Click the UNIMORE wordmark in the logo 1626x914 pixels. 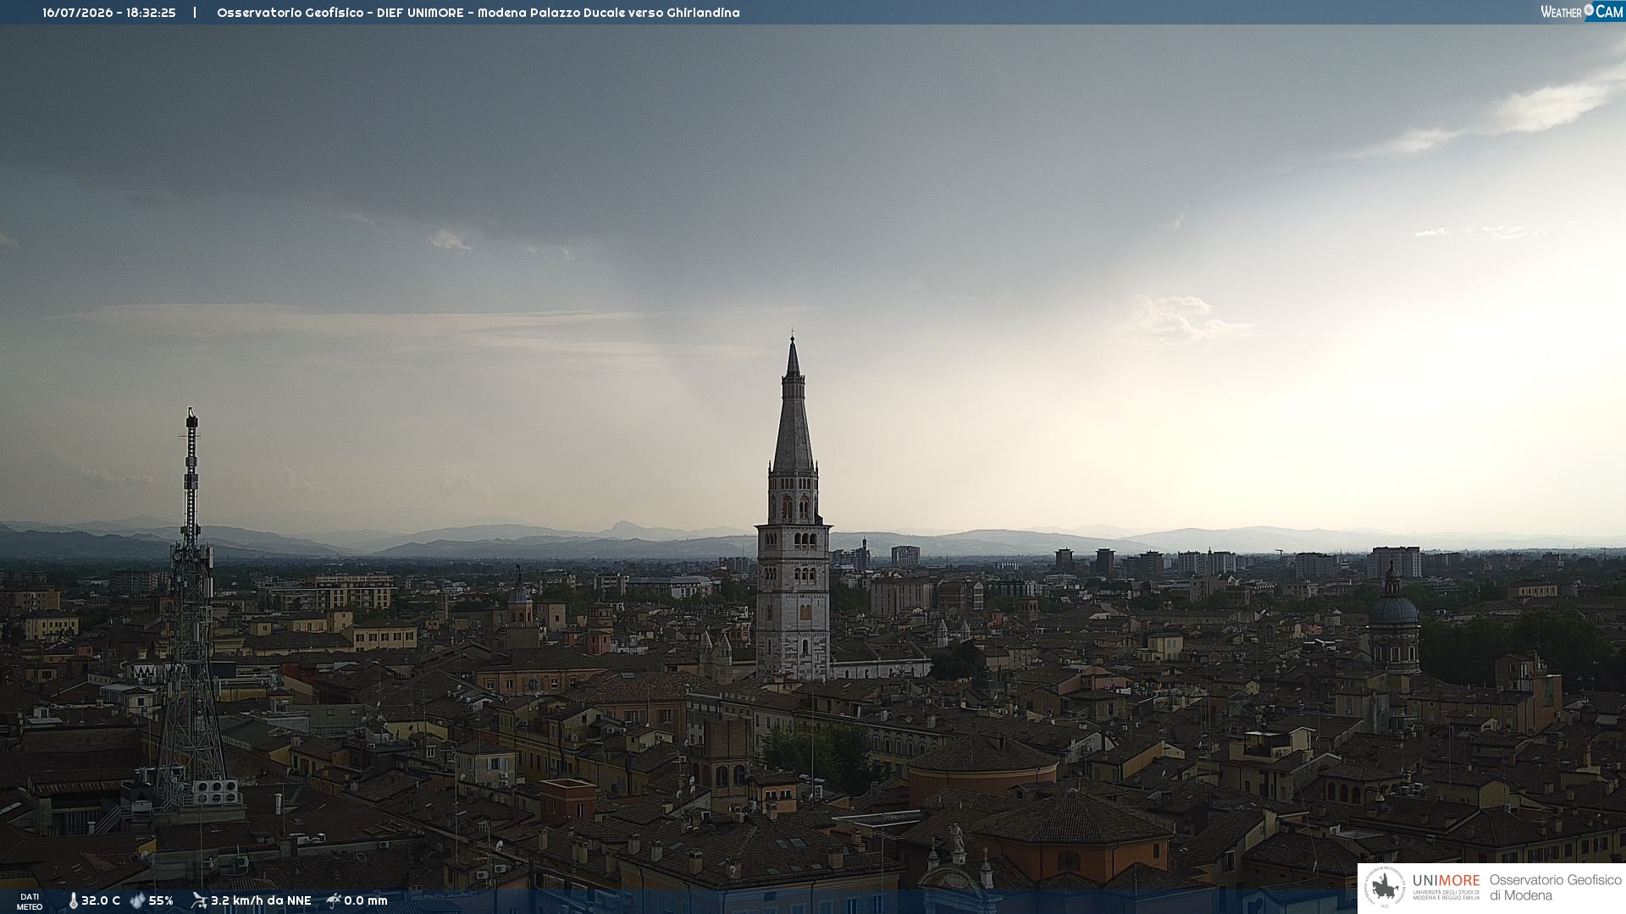[1446, 880]
